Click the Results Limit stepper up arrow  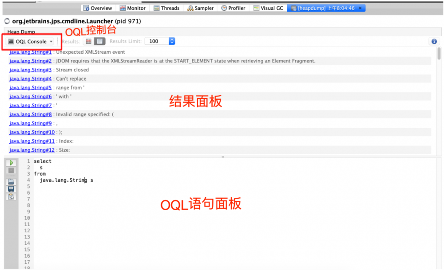[x=172, y=39]
